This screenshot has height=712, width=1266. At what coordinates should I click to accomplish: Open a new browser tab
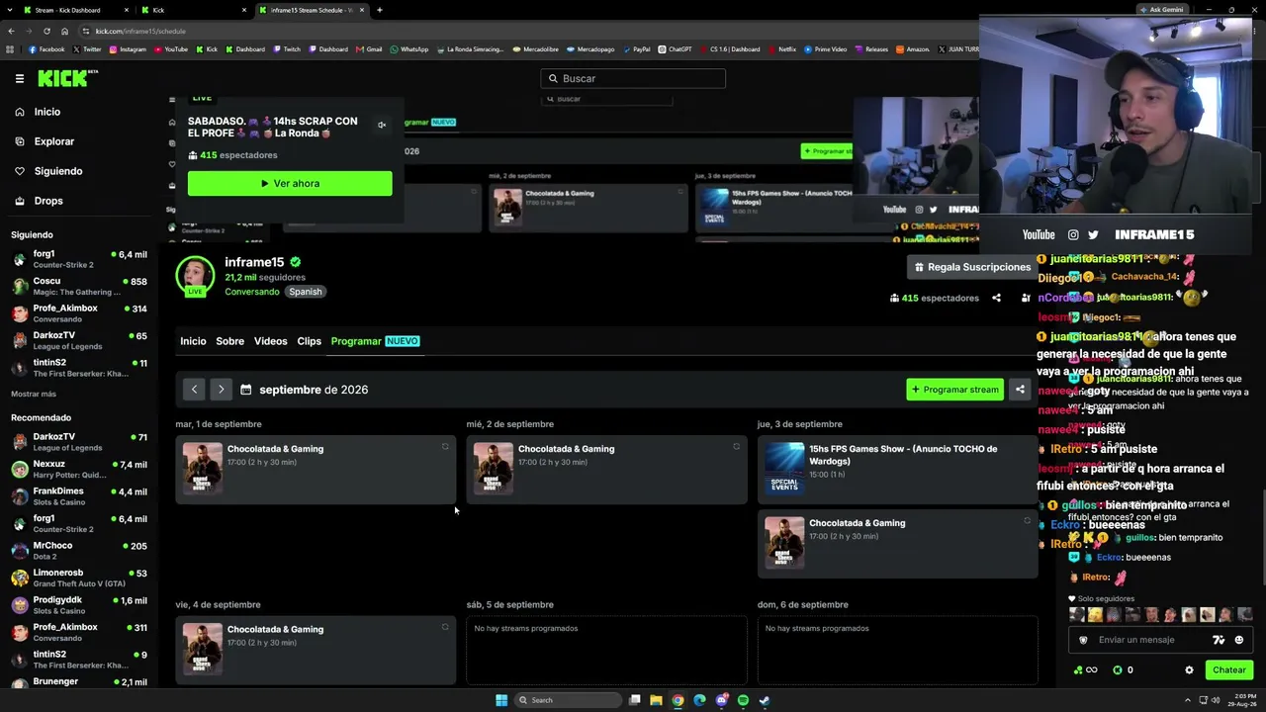[379, 10]
